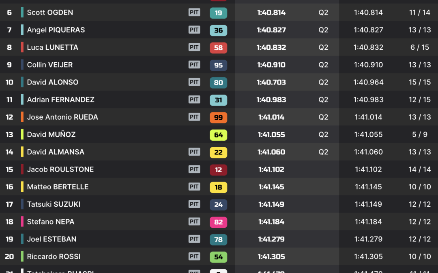Viewport: 438px width, 273px height.
Task: Click Luca Lunetta's team color bar
Action: coord(22,47)
